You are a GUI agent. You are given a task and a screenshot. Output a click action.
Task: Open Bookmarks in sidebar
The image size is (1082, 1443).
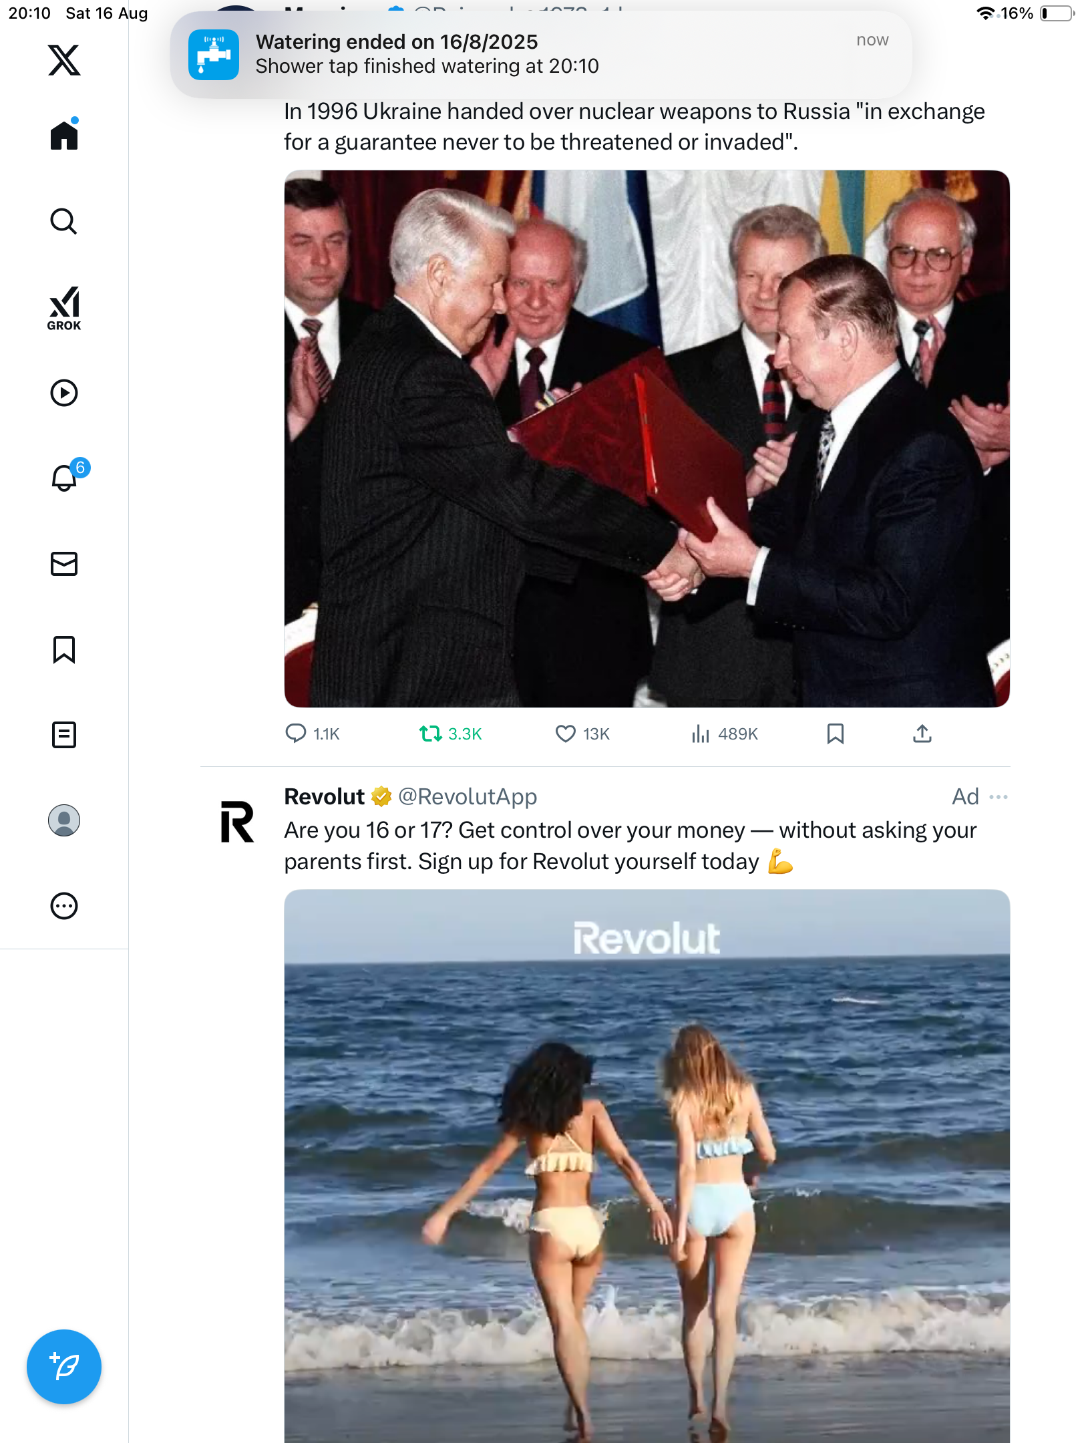pos(64,649)
